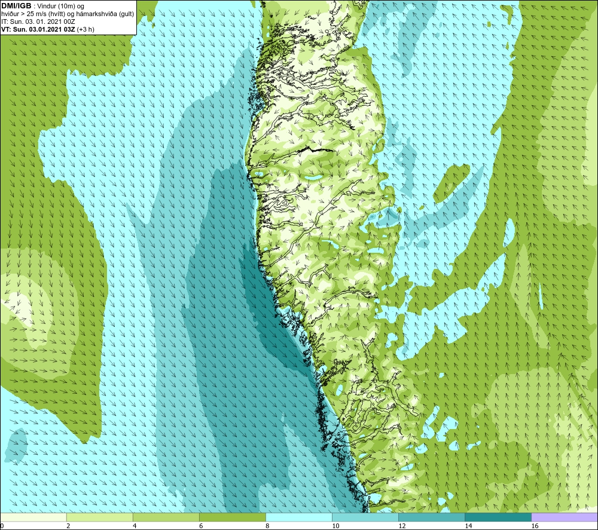Image resolution: width=598 pixels, height=530 pixels.
Task: Click the 'Vindur (10m) og' label
Action: click(x=60, y=7)
